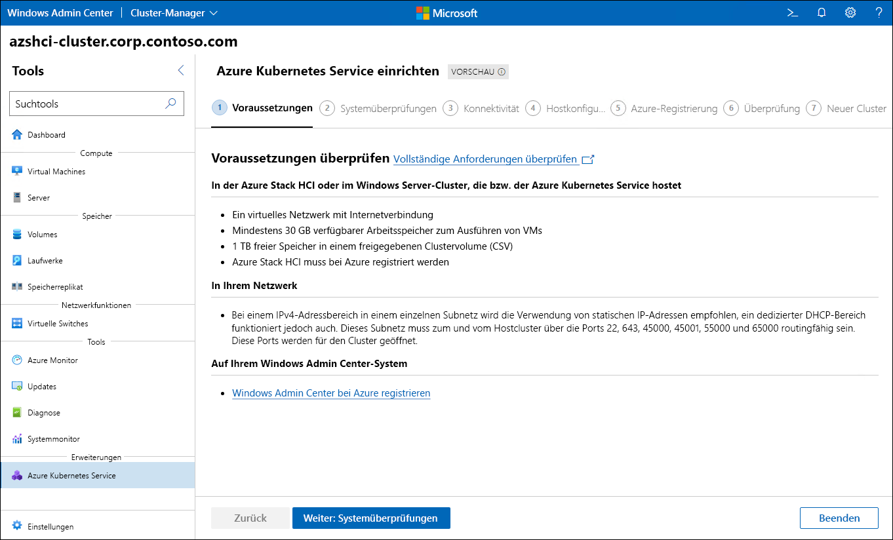This screenshot has height=540, width=893.
Task: Click external link icon beside Anforderungen
Action: coord(588,159)
